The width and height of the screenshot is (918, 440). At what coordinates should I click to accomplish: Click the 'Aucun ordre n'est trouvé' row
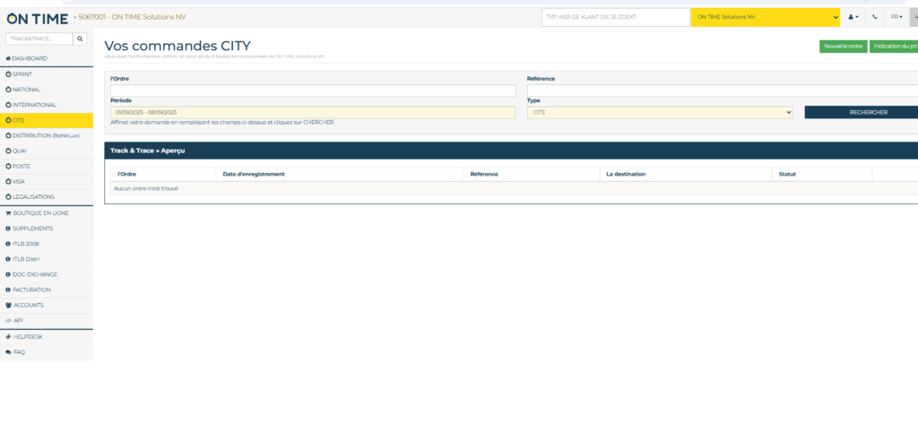515,188
